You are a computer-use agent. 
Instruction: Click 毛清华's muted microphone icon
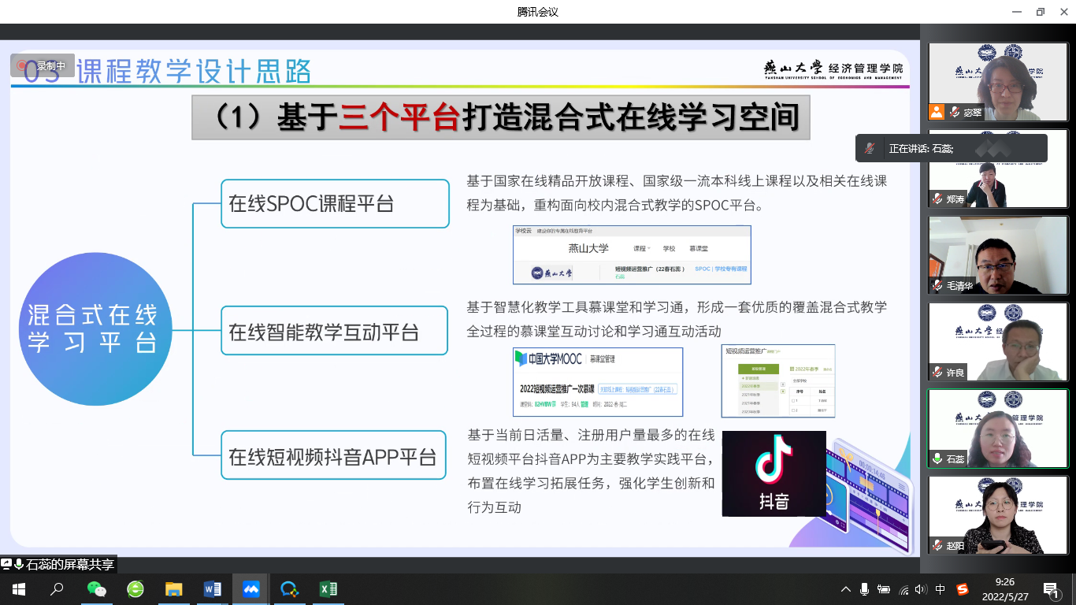[937, 285]
